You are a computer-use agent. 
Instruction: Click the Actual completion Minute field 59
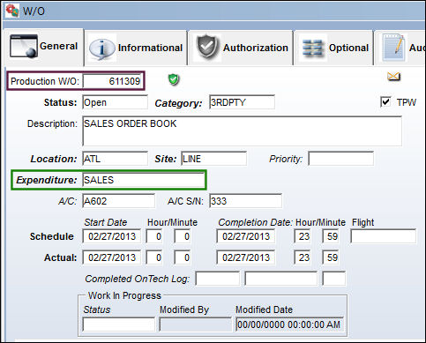331,257
